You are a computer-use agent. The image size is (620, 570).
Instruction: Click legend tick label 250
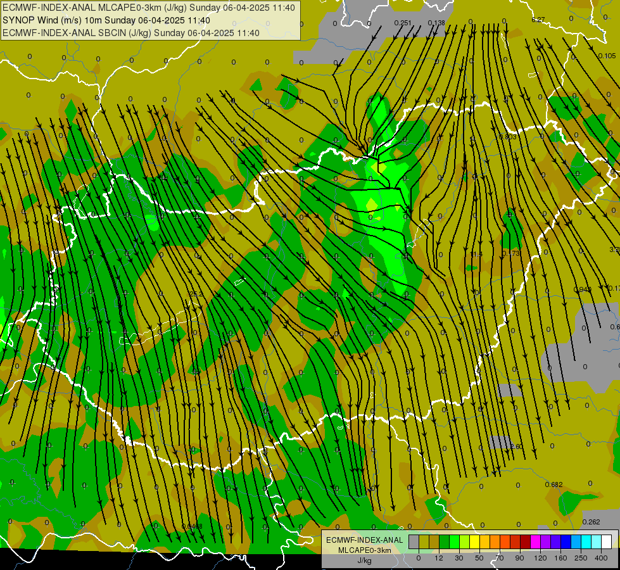point(581,558)
